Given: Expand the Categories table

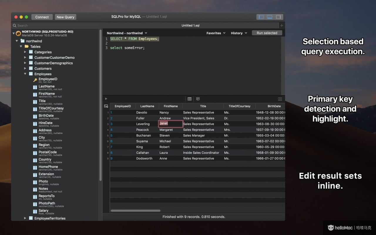Looking at the screenshot, I should [25, 52].
